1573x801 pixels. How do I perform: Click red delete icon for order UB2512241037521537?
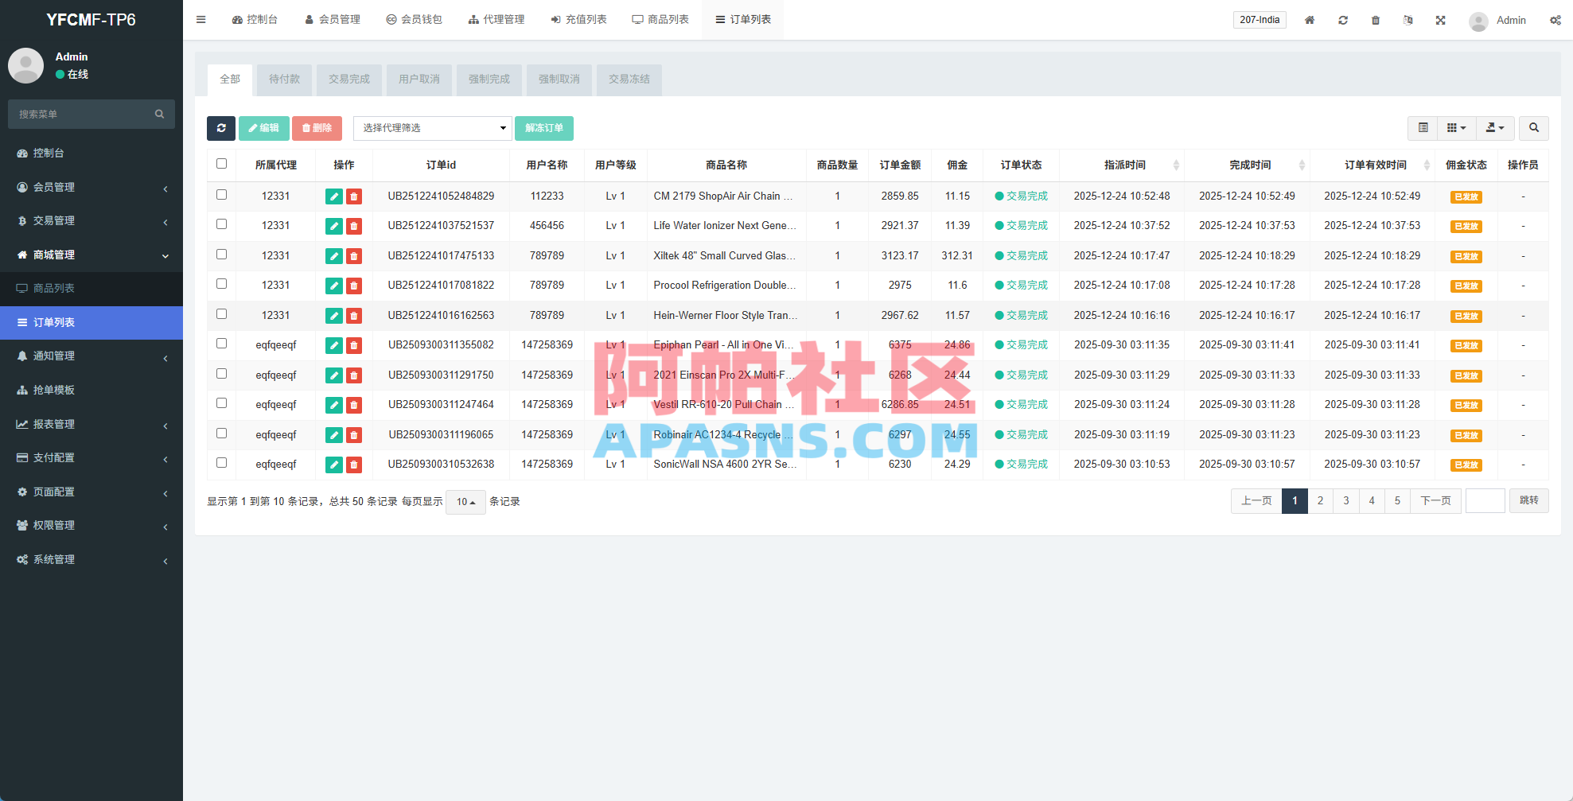pos(354,227)
